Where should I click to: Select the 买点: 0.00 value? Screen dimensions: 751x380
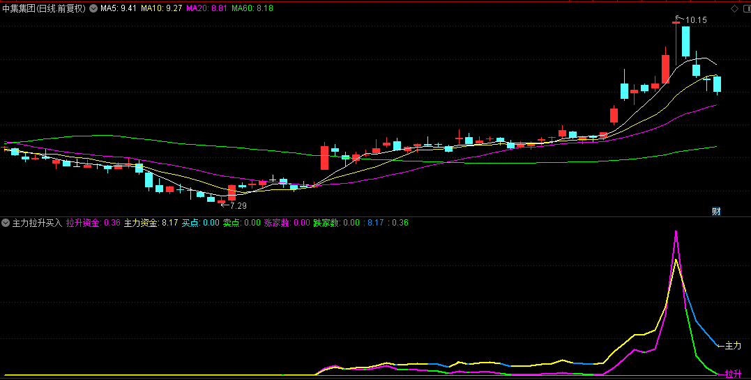[201, 223]
